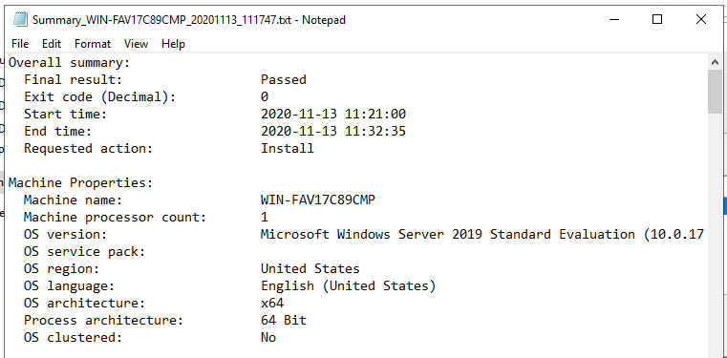Click the Notepad icon in title bar

coord(20,20)
